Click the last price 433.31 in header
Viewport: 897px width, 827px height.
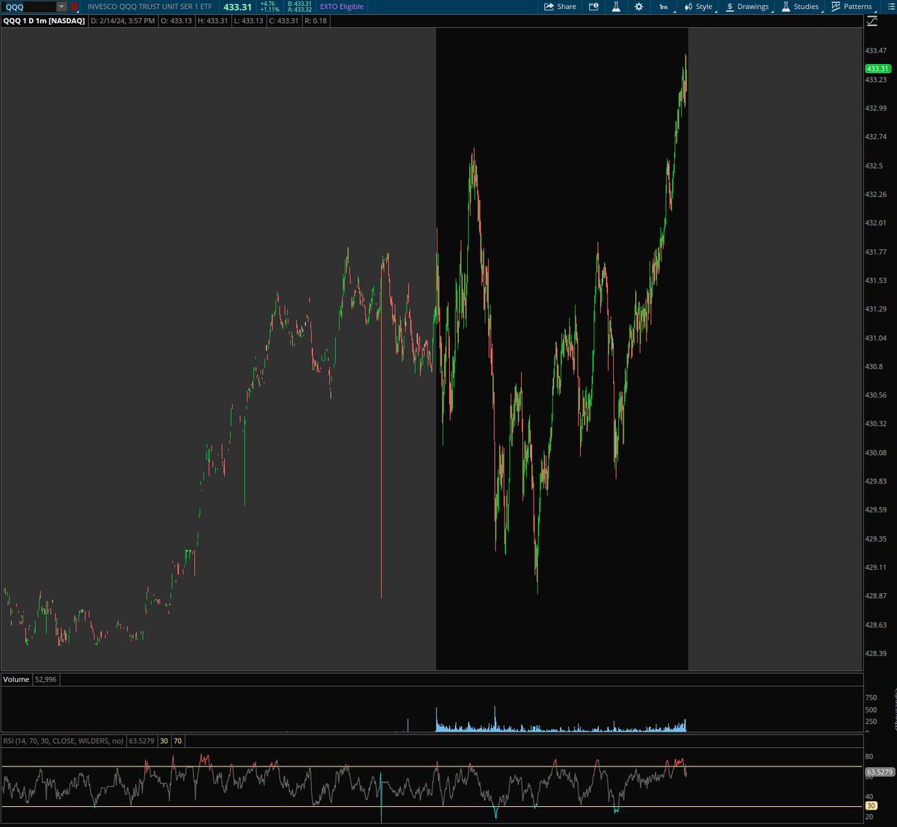(x=238, y=7)
